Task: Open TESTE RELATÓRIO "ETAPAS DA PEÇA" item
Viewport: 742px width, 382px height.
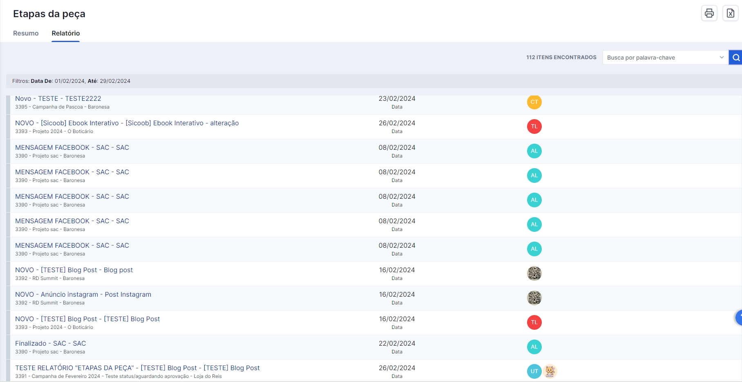Action: click(137, 368)
